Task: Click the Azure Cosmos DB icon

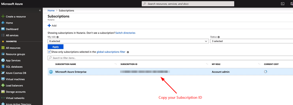Action: tap(3, 73)
